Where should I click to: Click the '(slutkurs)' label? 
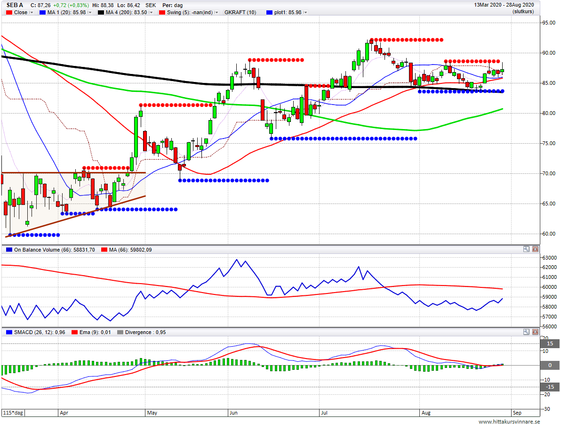[523, 11]
